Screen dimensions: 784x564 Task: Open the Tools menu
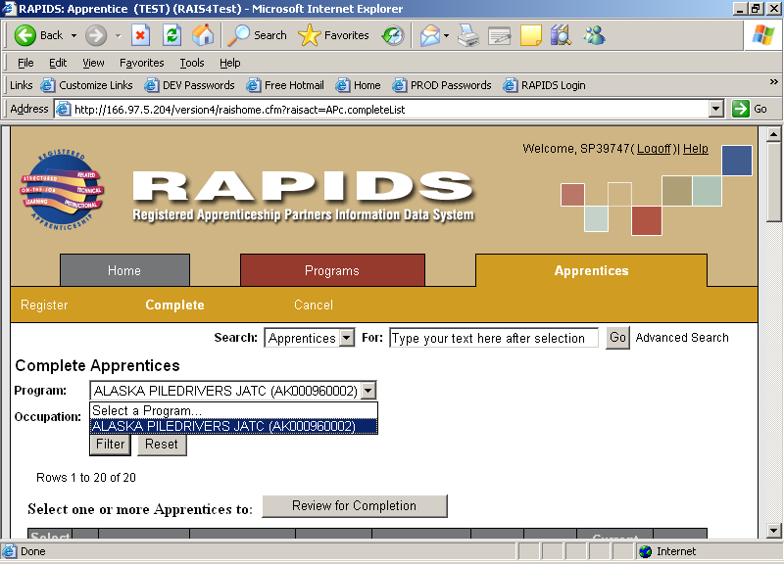tap(192, 63)
